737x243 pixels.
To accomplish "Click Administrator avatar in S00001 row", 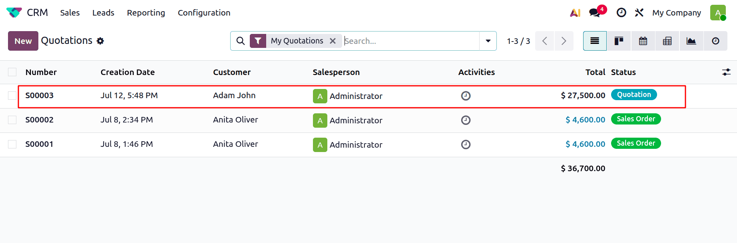I will click(x=320, y=145).
